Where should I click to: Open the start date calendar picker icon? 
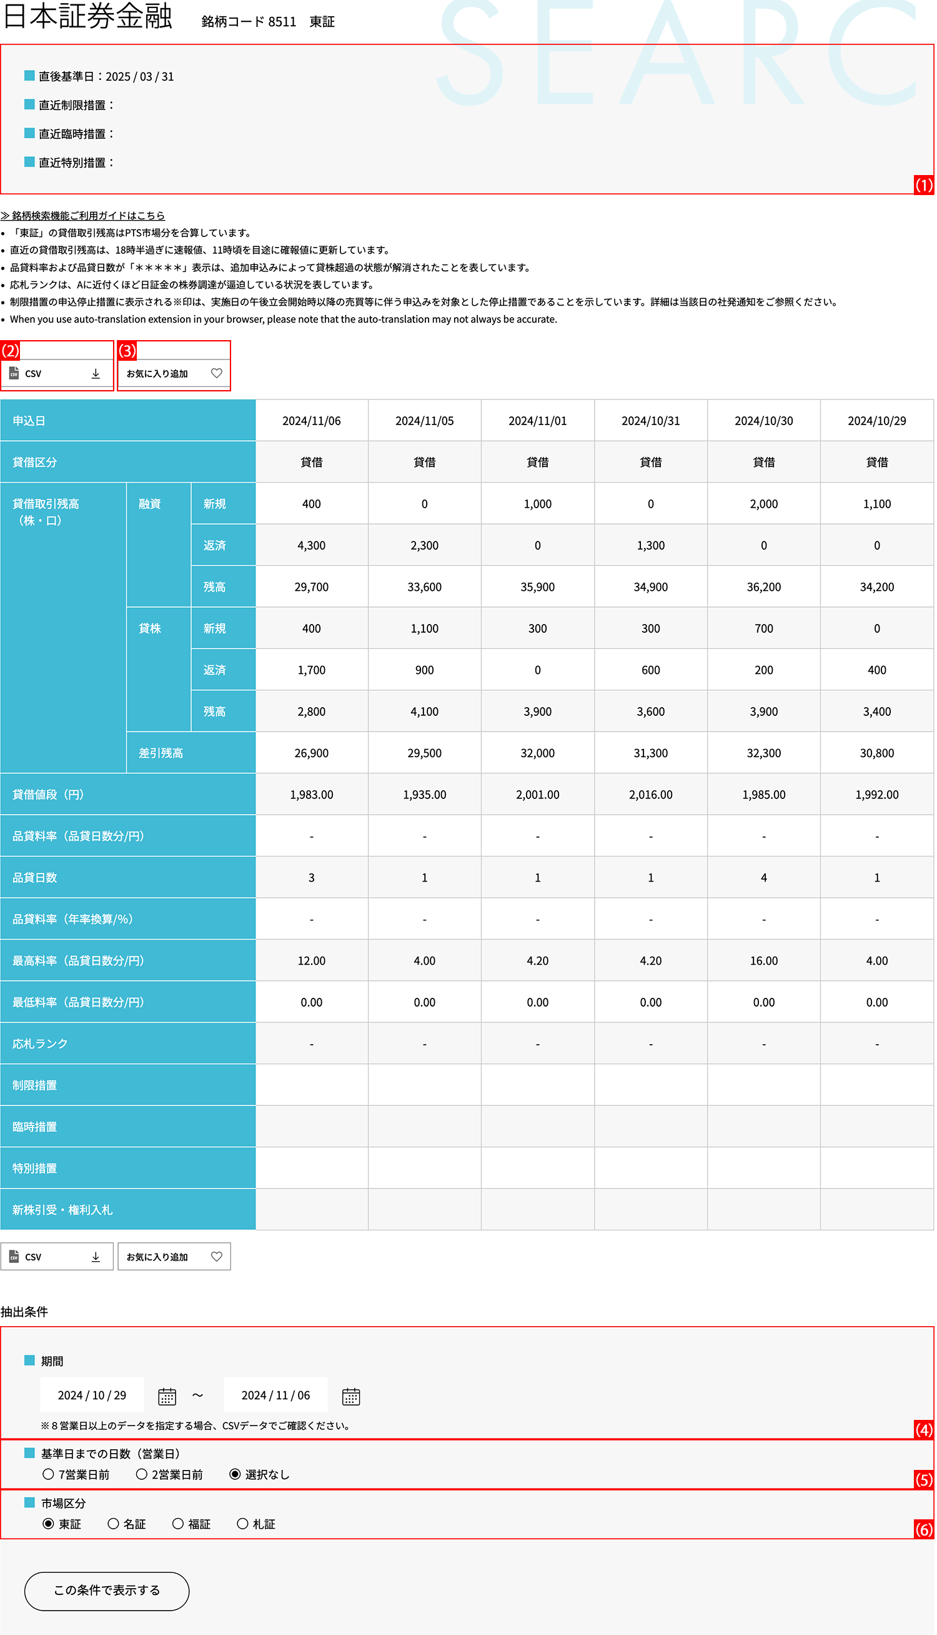click(x=167, y=1396)
